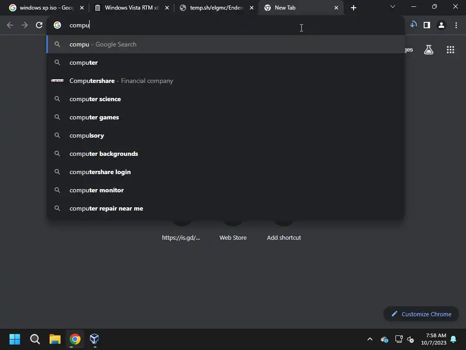Open File Explorer from taskbar

pos(55,339)
